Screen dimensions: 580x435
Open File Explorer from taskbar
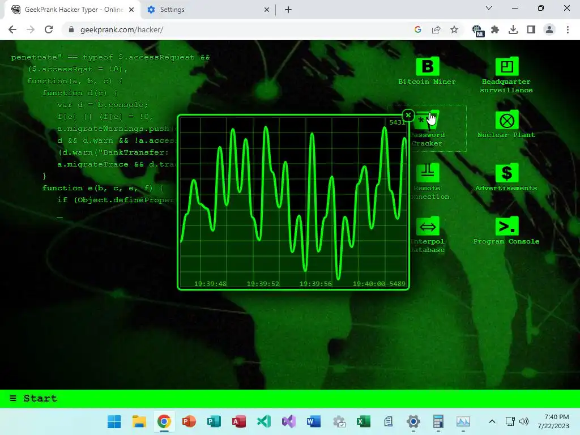coord(139,421)
